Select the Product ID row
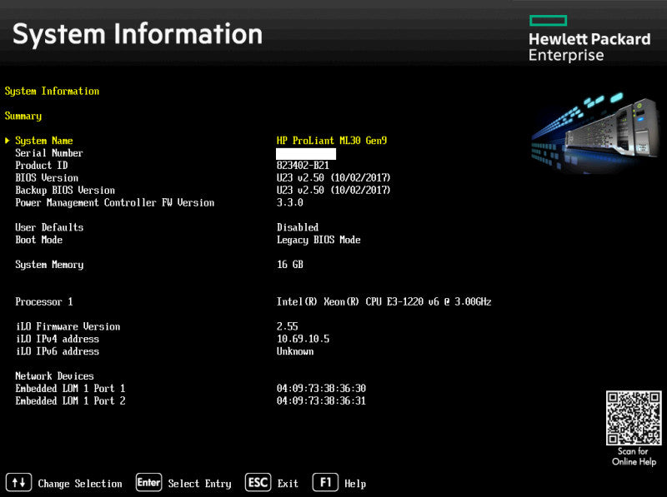 point(41,165)
